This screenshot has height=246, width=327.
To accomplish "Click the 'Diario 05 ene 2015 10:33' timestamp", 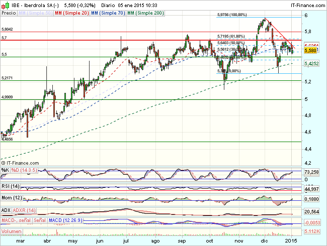I will [129, 6].
